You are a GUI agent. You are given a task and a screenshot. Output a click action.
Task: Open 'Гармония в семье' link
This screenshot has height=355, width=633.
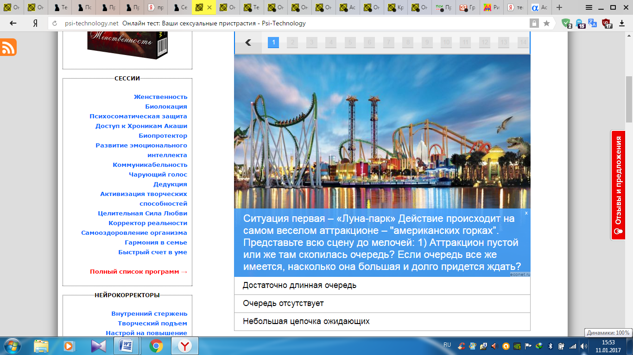pyautogui.click(x=156, y=242)
